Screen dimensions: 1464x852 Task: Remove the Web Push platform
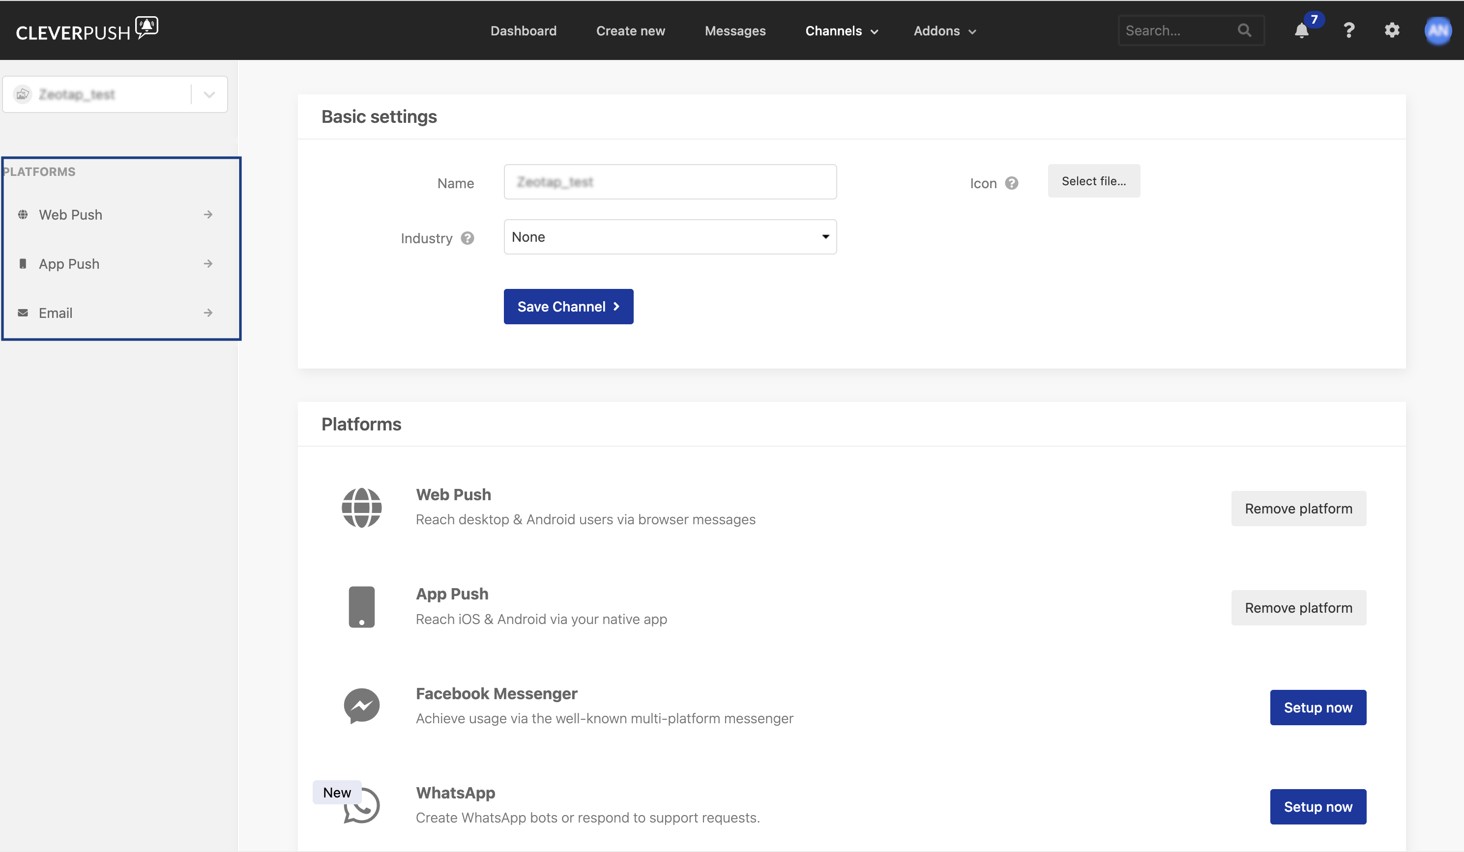pos(1298,509)
